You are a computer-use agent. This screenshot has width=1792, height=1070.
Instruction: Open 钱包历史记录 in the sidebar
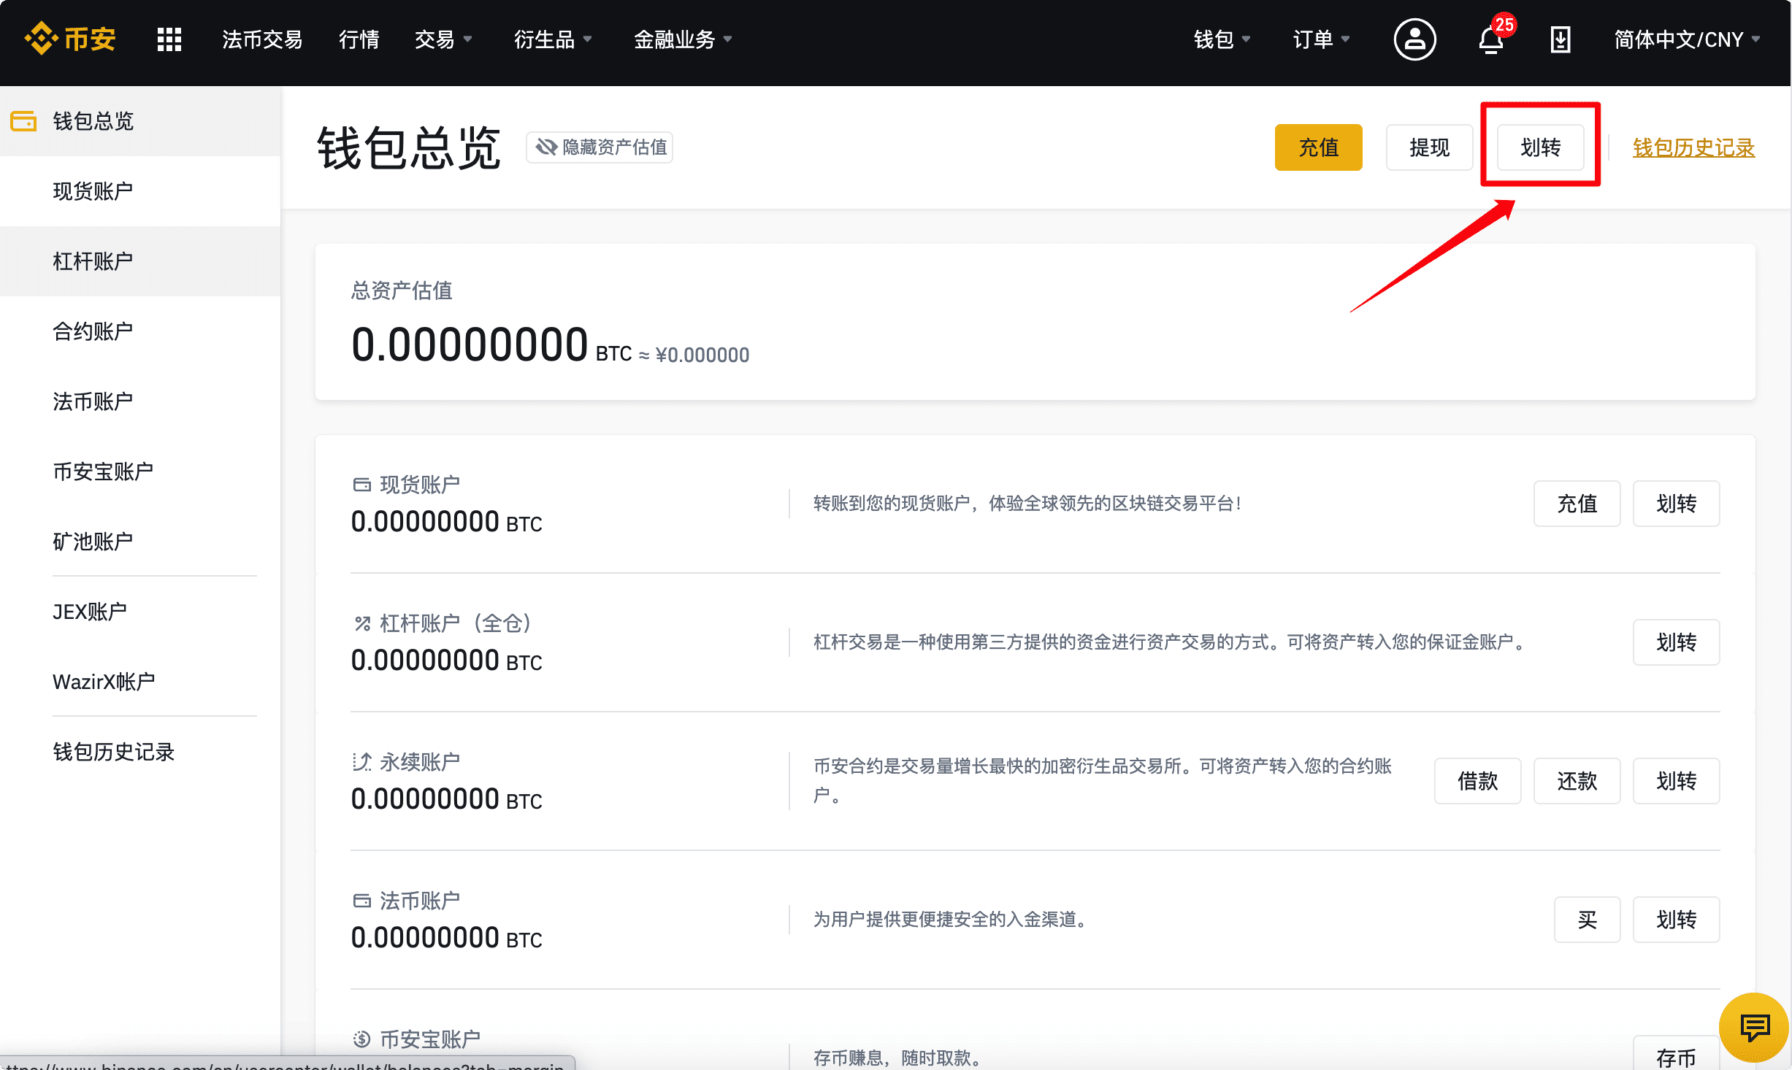(140, 752)
